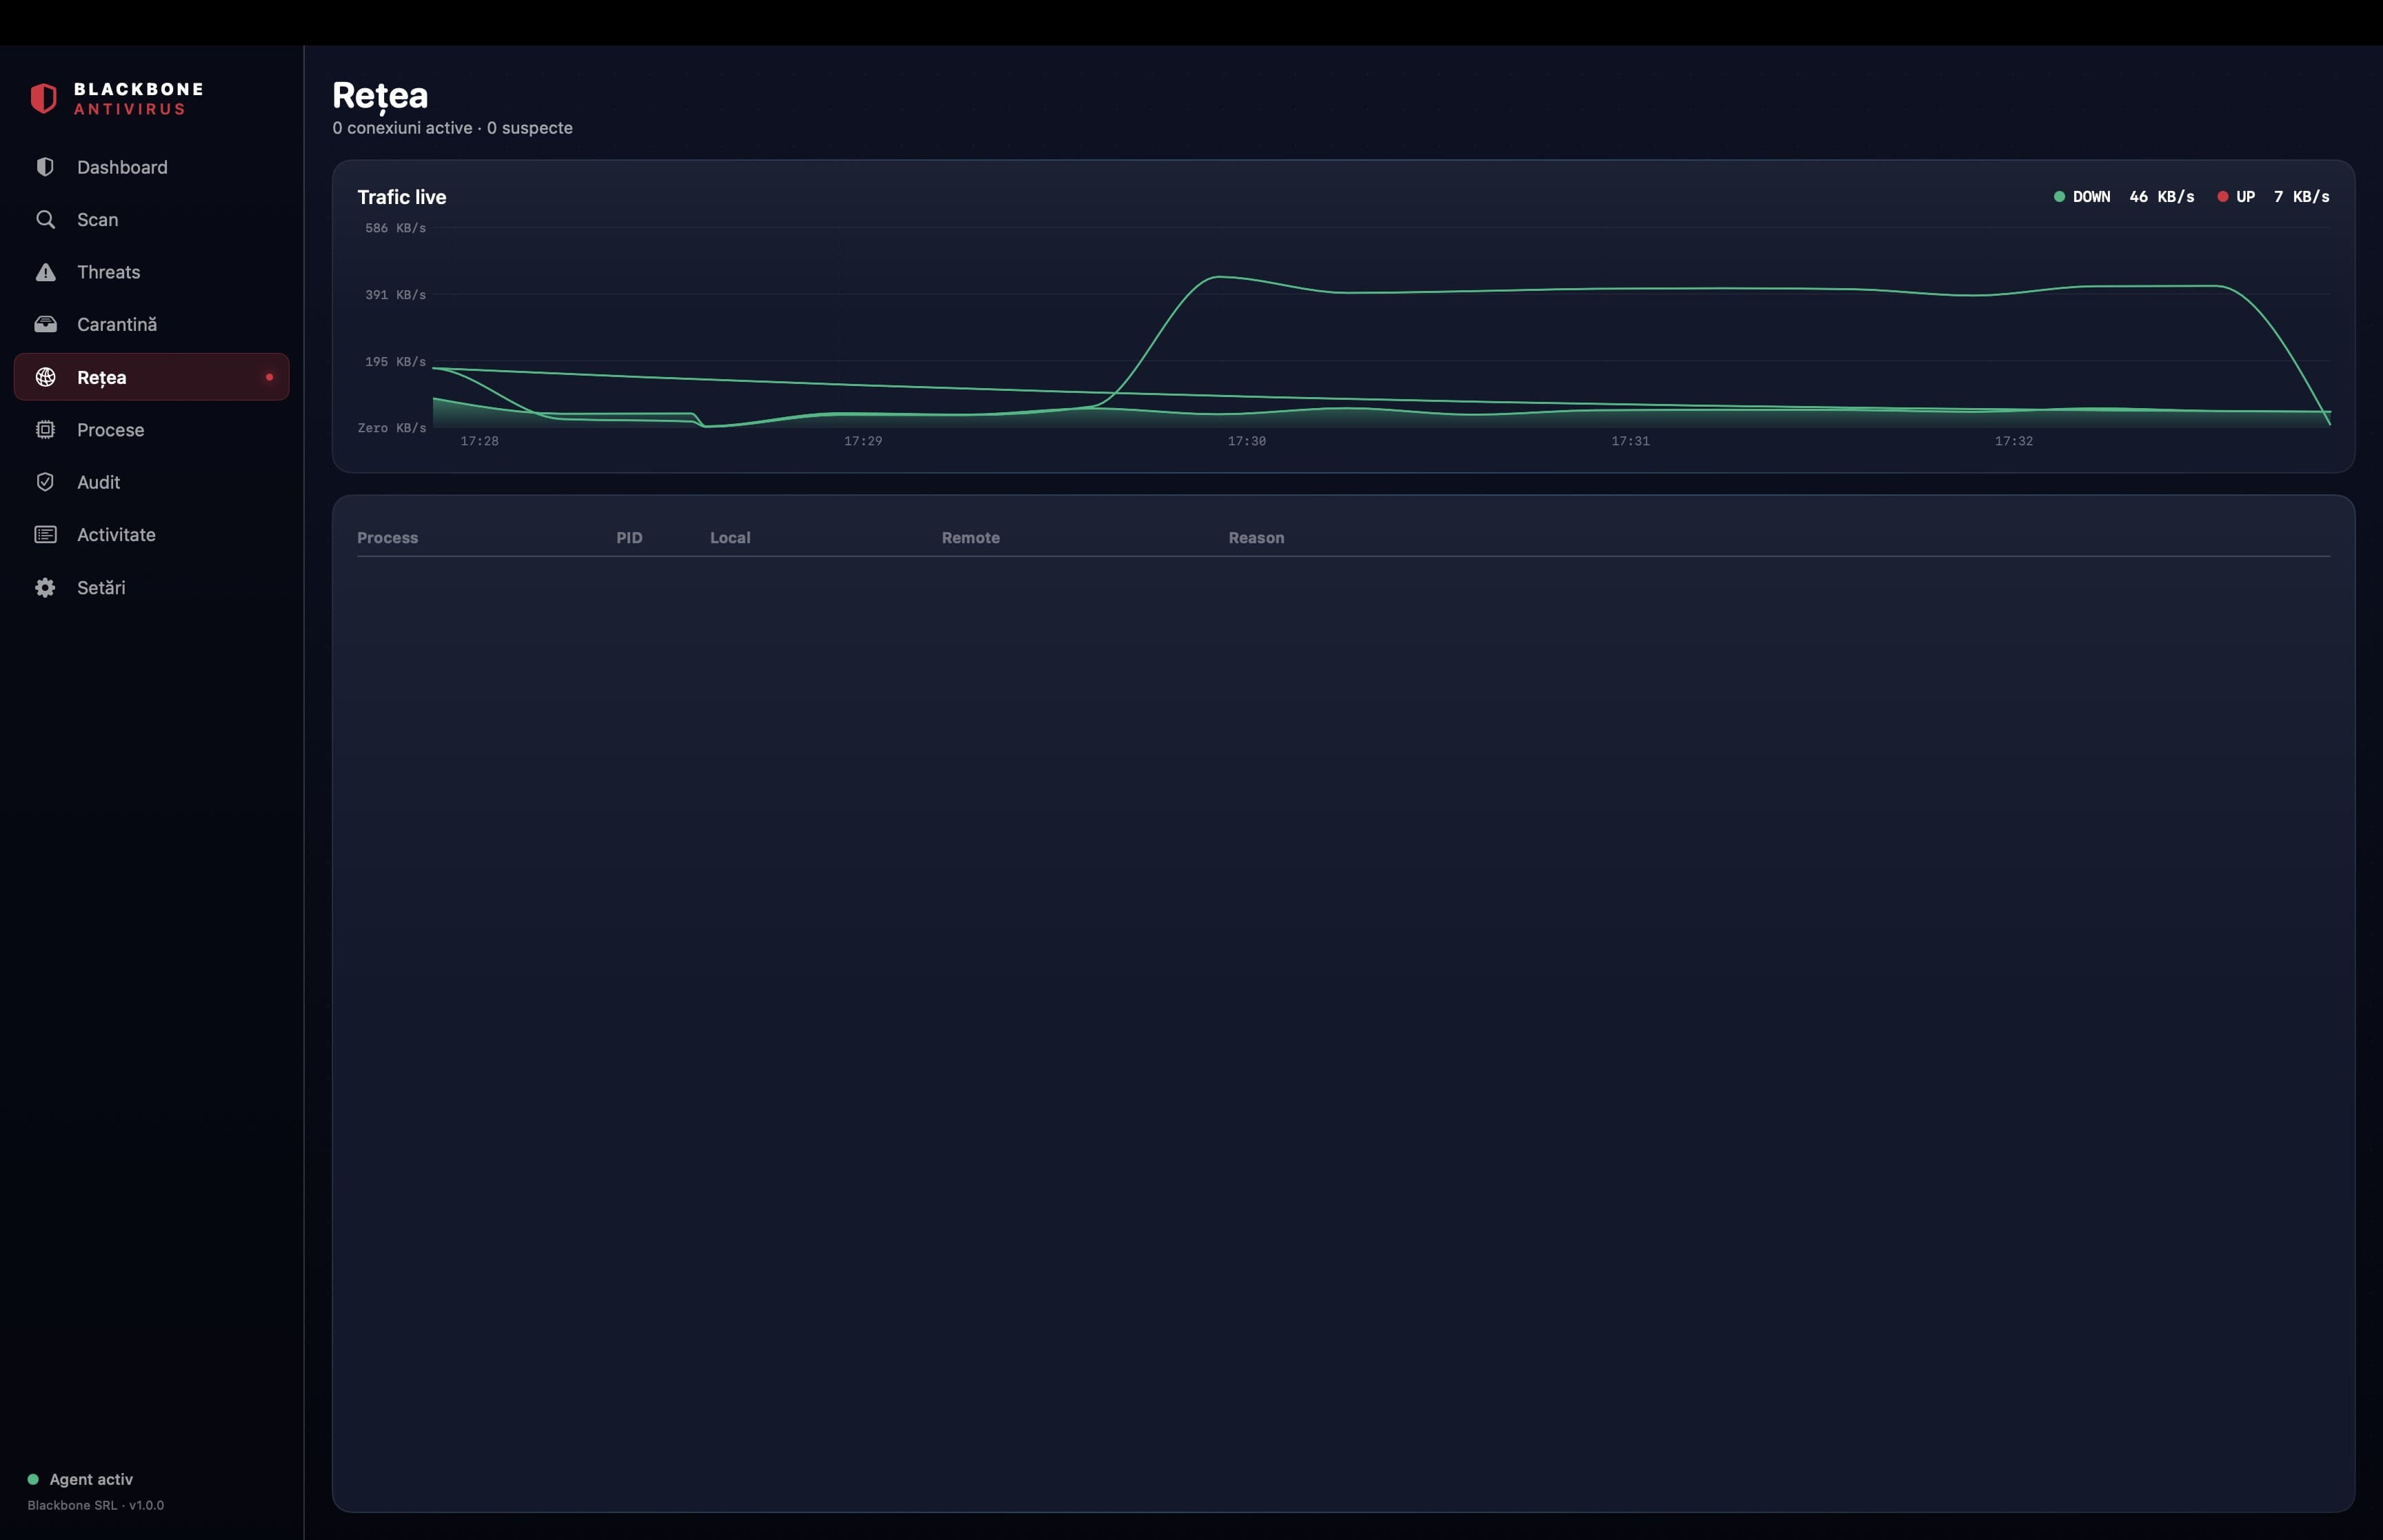Click the Remote column header
This screenshot has height=1540, width=2383.
point(971,537)
